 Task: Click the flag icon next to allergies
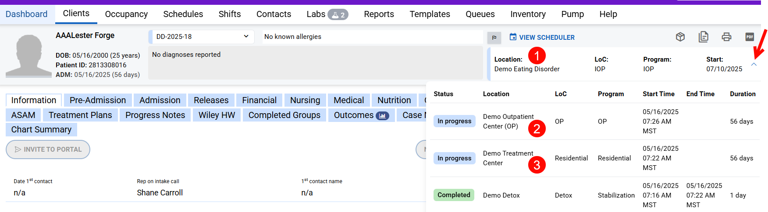[x=494, y=38]
